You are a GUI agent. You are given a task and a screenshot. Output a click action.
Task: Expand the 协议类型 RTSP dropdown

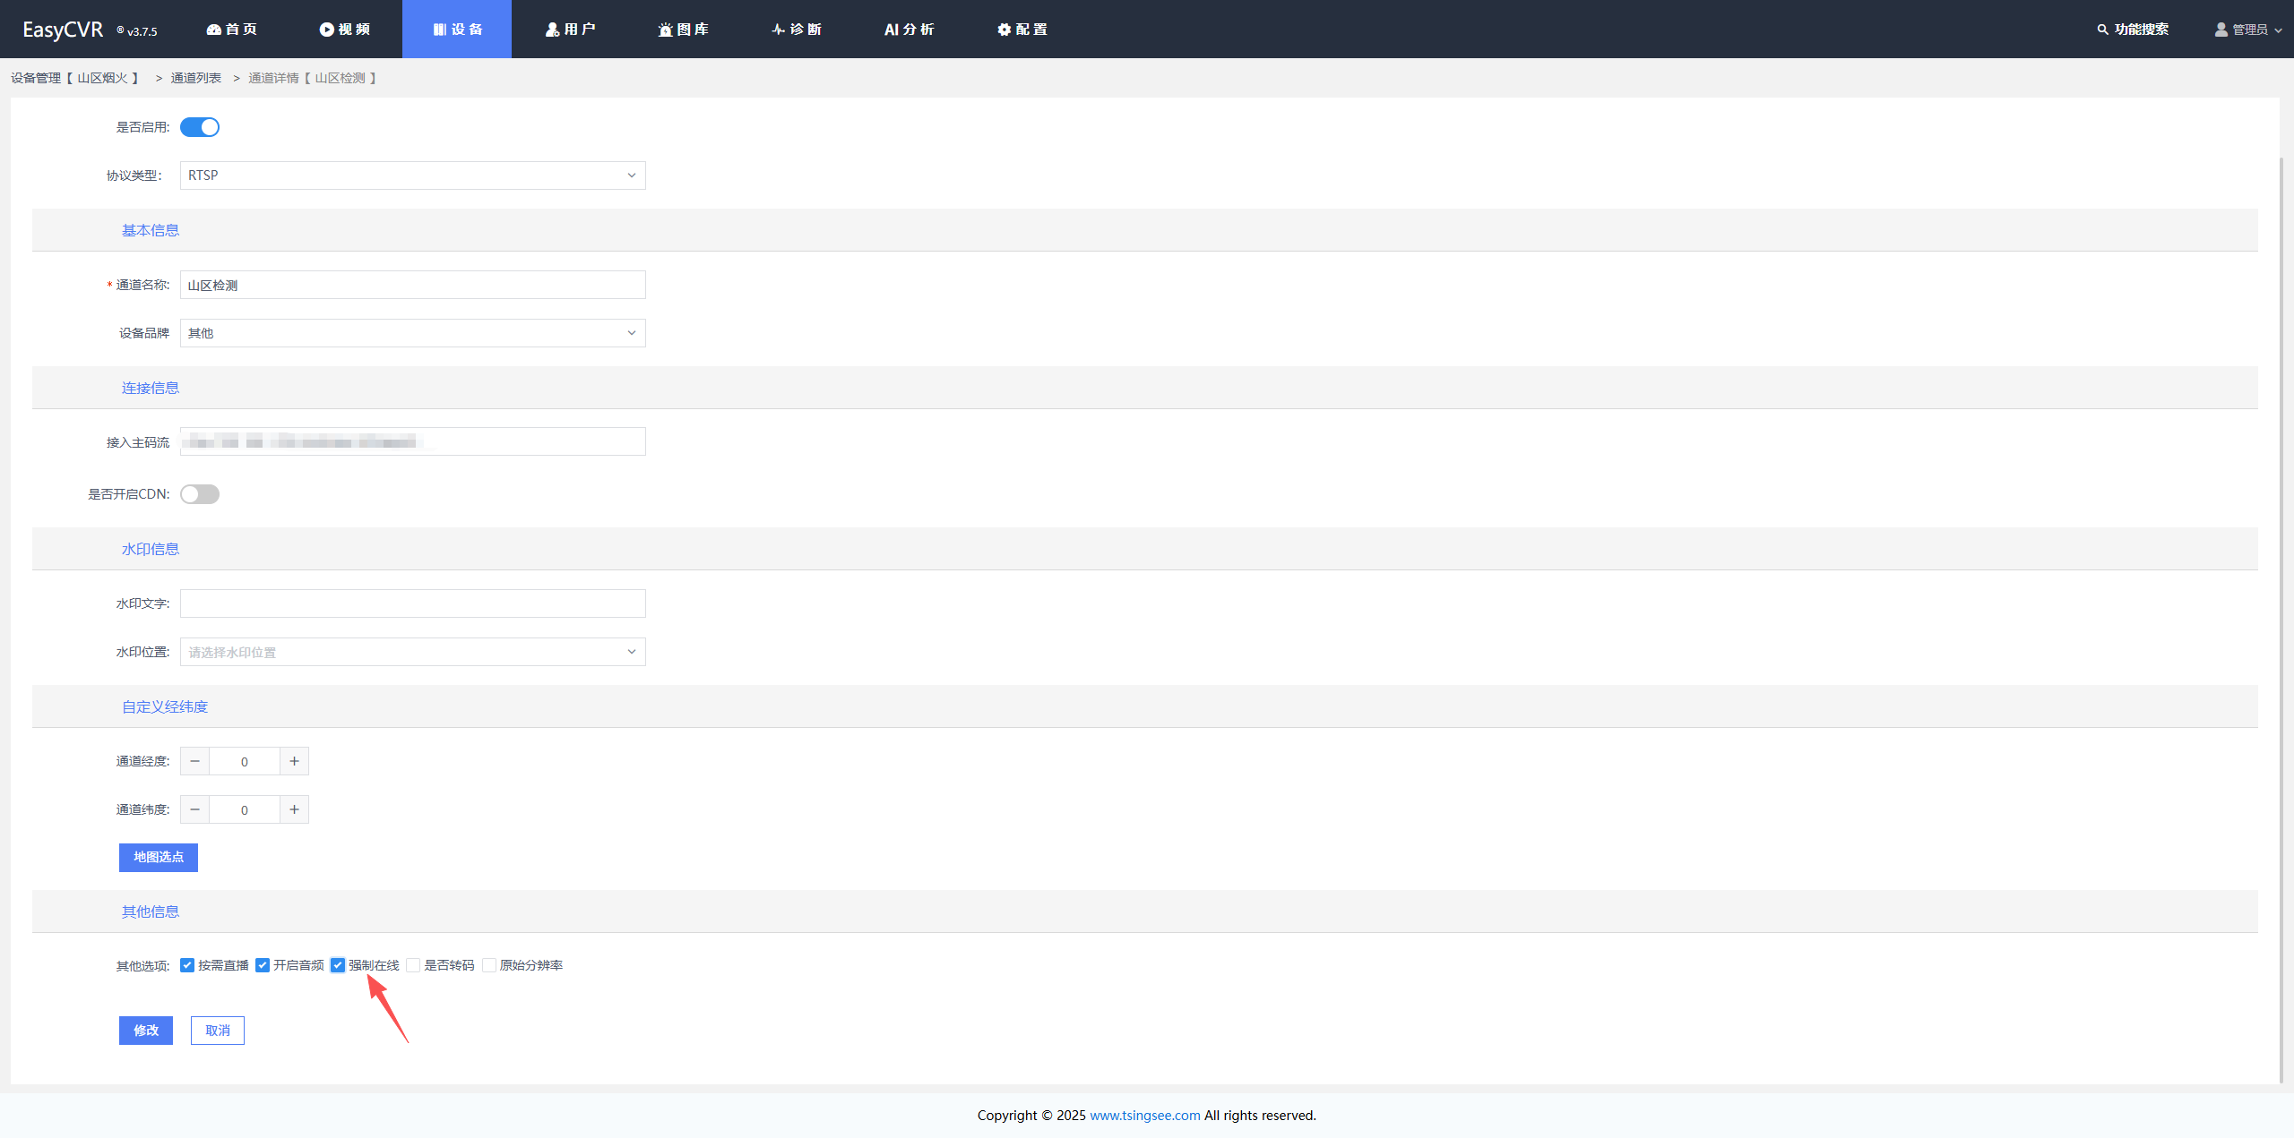point(412,175)
